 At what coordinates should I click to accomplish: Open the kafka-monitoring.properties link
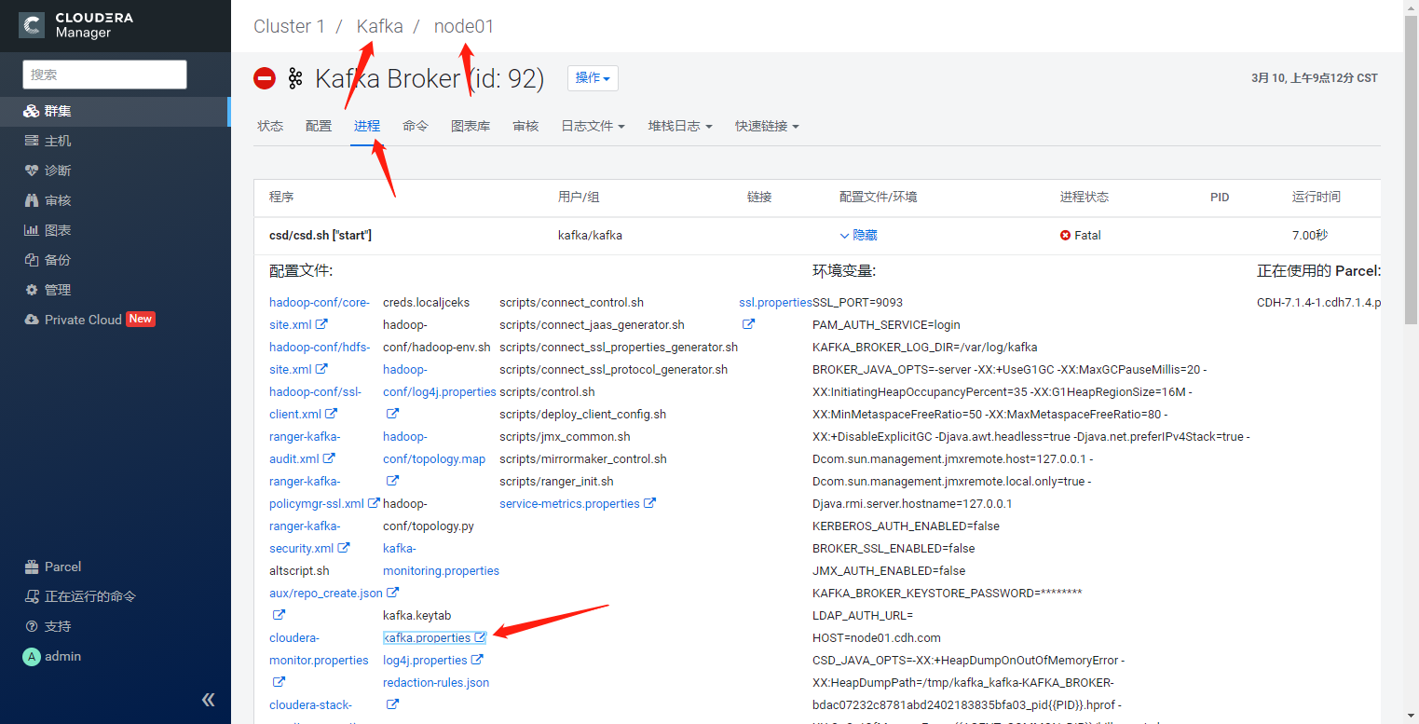click(441, 560)
